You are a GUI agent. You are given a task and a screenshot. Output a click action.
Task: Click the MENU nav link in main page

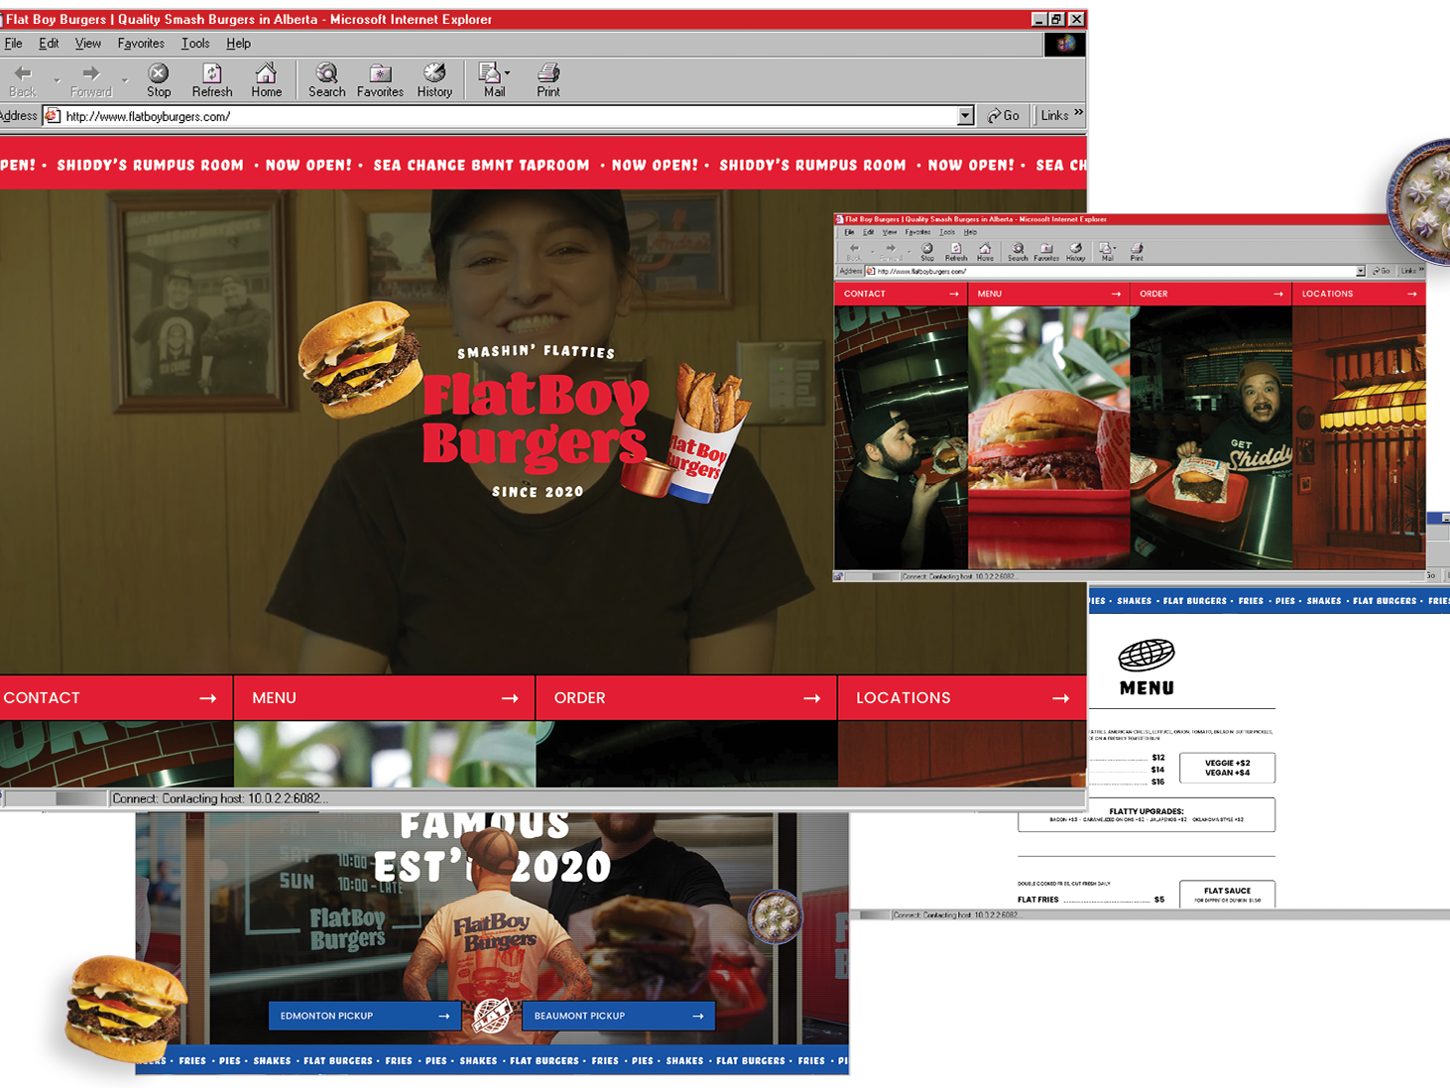(x=385, y=698)
